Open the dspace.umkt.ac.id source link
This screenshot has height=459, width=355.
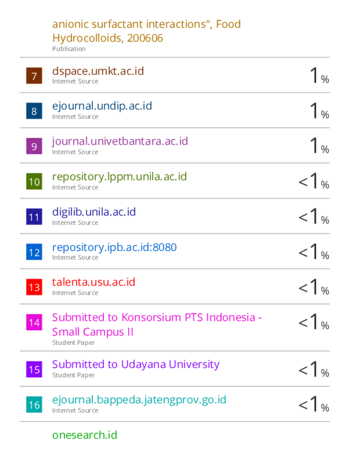point(98,71)
